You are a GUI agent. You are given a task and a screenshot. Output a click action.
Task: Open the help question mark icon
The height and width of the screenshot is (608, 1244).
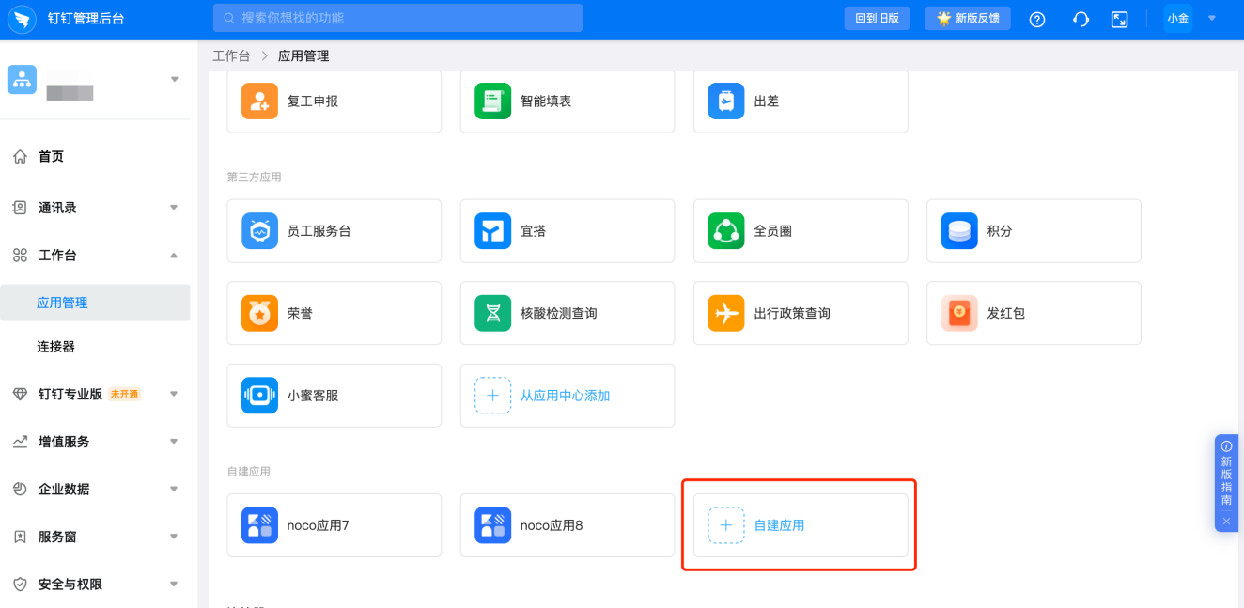[x=1037, y=19]
